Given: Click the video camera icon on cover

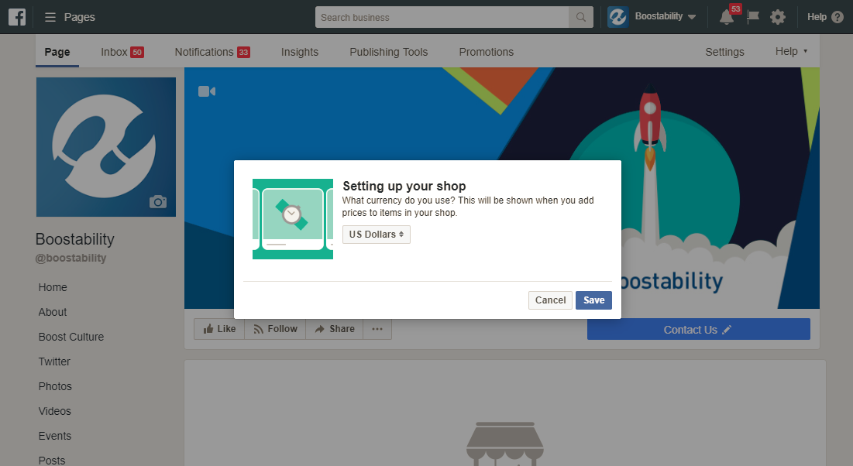Looking at the screenshot, I should (x=207, y=91).
